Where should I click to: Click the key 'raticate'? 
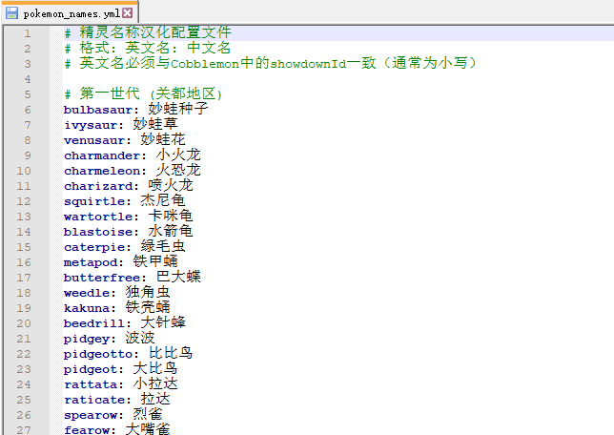click(x=93, y=400)
